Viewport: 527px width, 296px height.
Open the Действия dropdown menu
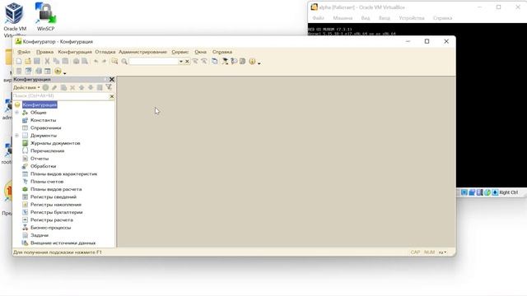pos(26,88)
